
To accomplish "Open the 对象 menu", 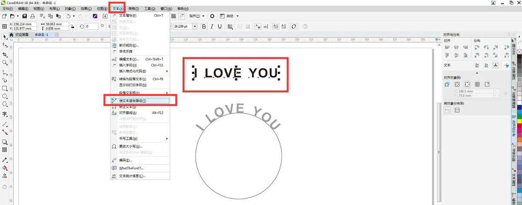I will pos(70,8).
